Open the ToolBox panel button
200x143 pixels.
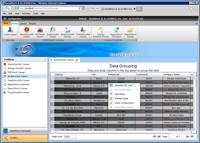pyautogui.click(x=25, y=138)
